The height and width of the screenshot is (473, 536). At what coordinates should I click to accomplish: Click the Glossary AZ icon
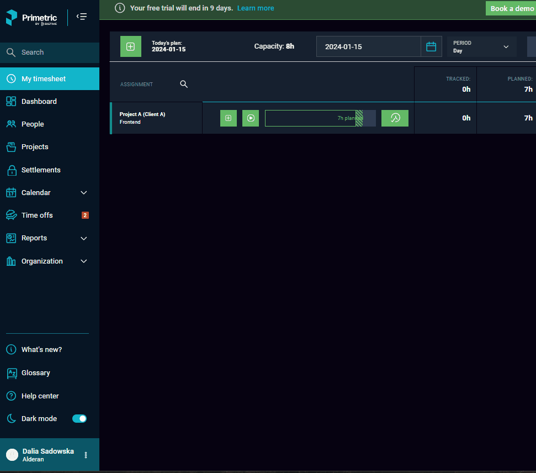pyautogui.click(x=12, y=373)
